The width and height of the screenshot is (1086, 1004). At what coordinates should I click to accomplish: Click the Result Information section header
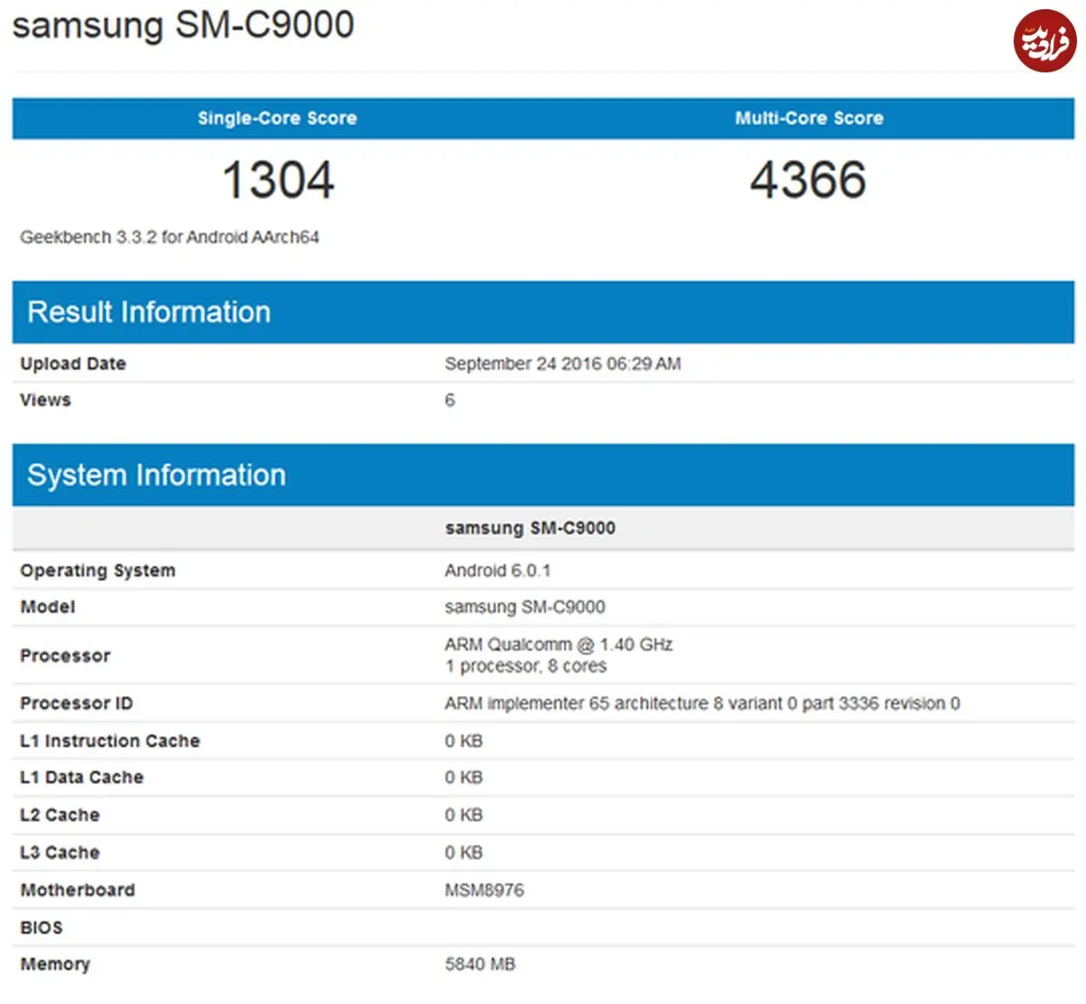tap(543, 311)
